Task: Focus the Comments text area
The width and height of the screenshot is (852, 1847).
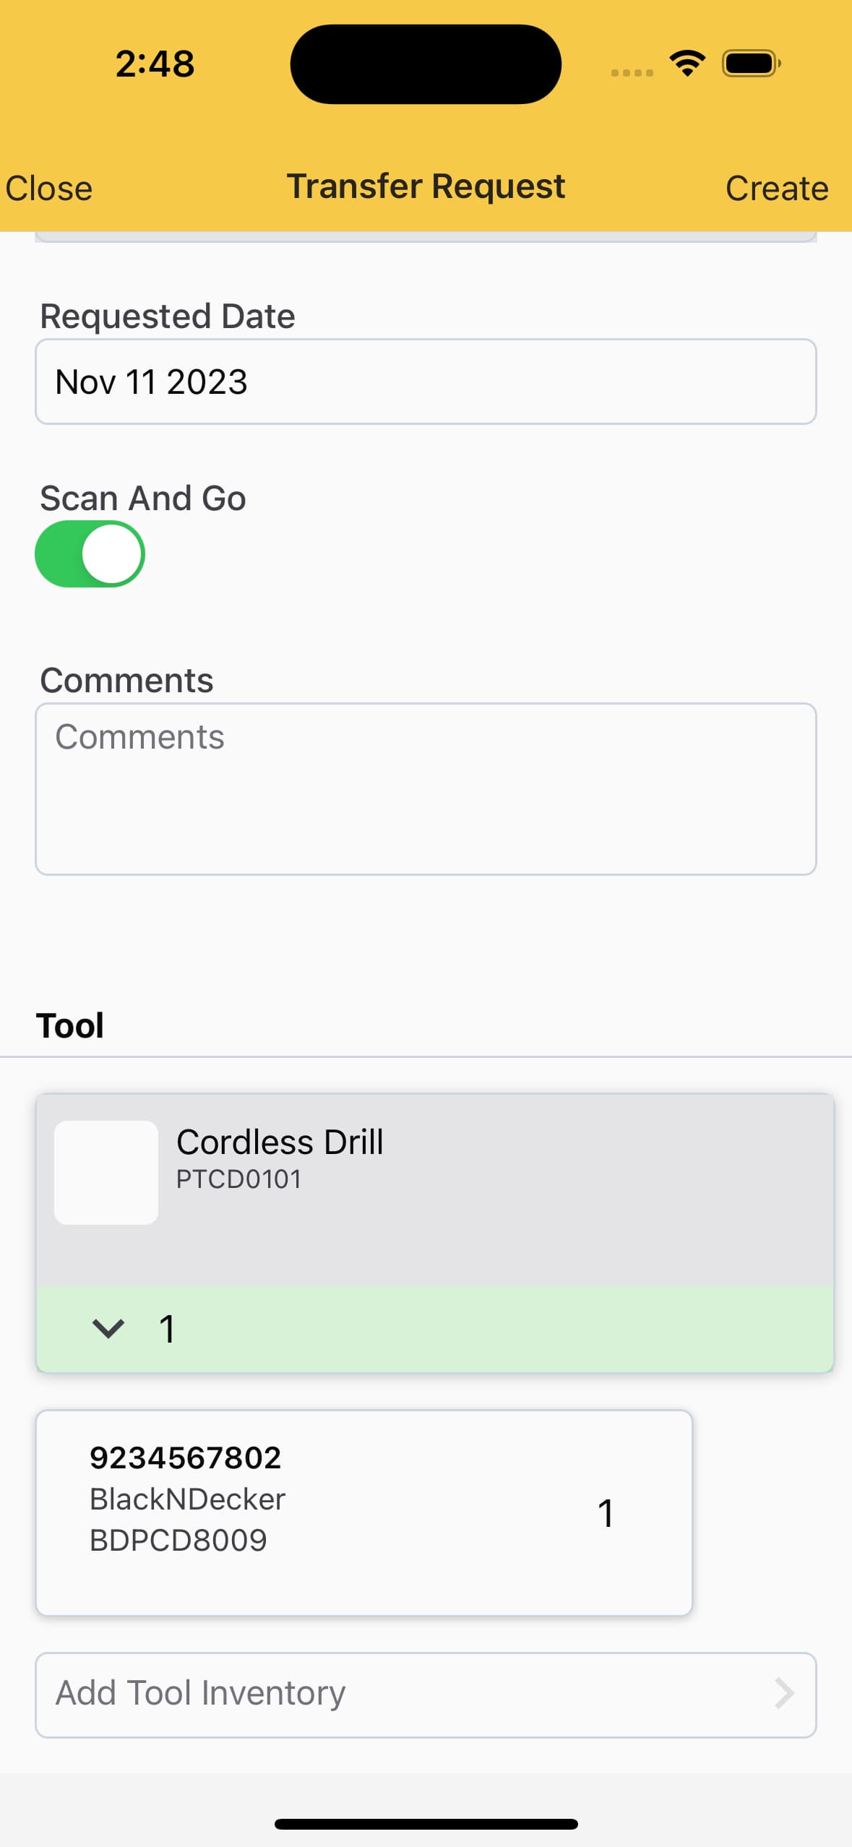Action: coord(426,788)
